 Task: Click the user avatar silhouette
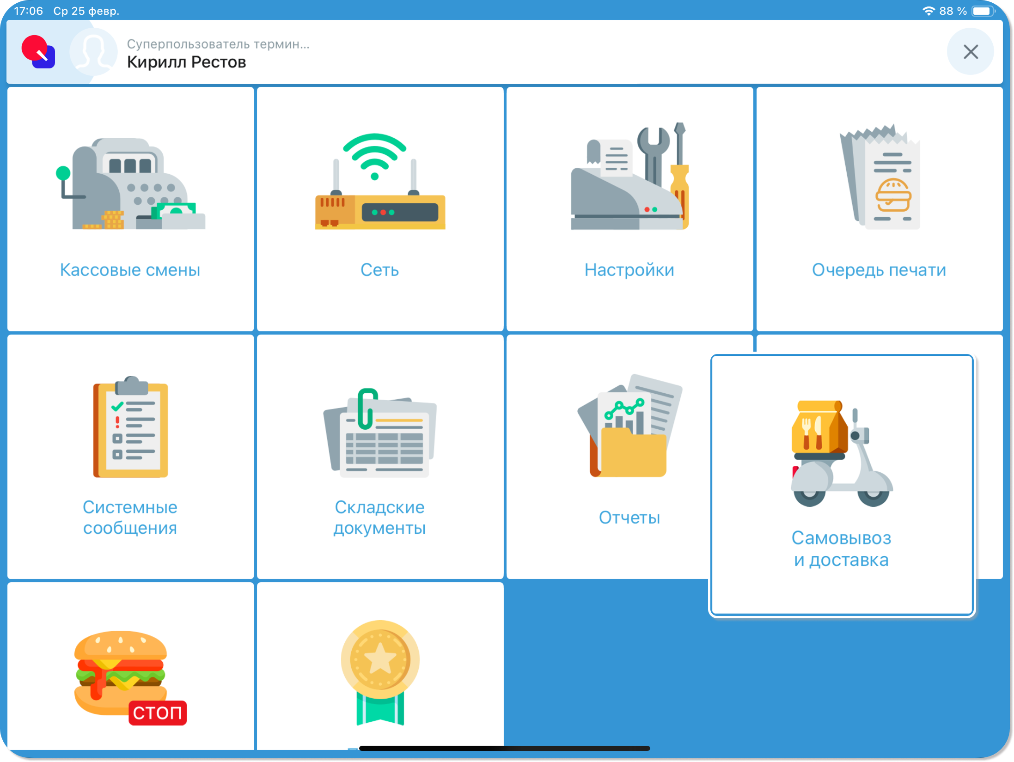[x=94, y=52]
